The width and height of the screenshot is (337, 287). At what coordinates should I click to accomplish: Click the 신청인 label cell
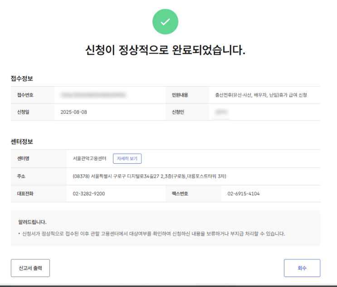[187, 112]
